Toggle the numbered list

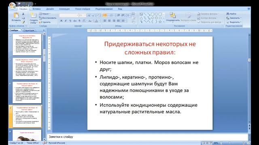pos(112,15)
